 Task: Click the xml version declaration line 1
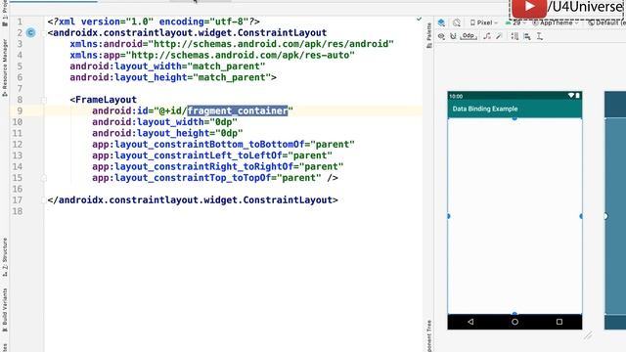coord(154,22)
